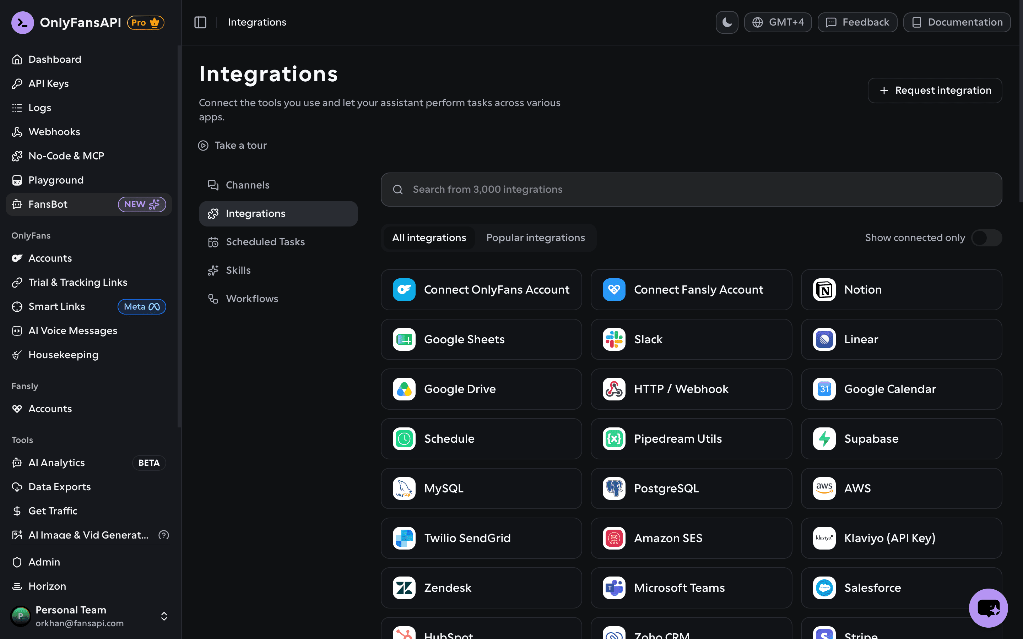
Task: Start Take a tour
Action: pos(233,146)
